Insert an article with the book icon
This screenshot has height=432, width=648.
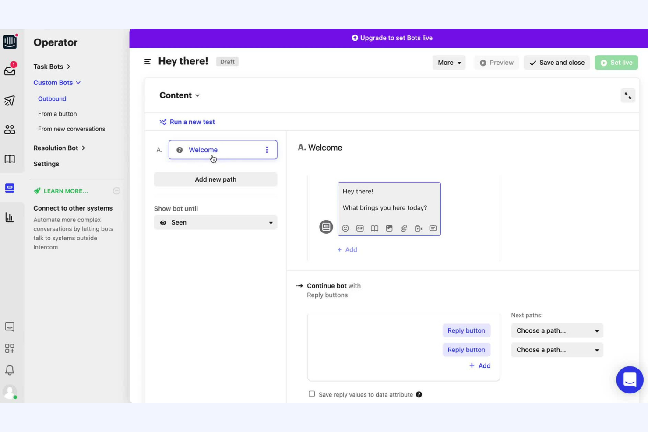[374, 228]
